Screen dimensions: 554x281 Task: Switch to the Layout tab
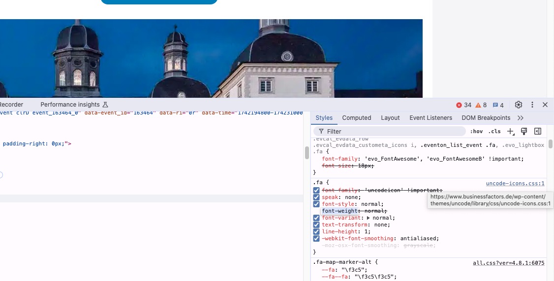coord(390,118)
